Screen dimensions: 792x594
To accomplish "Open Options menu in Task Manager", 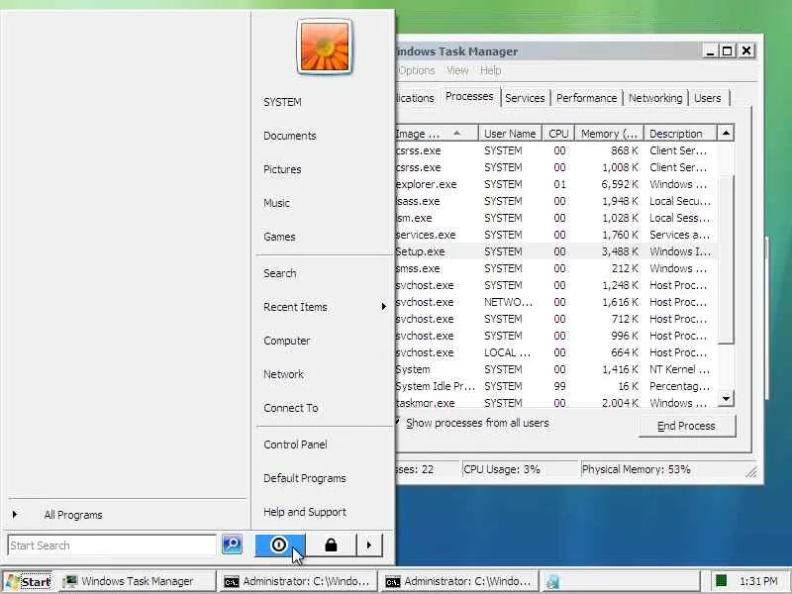I will click(x=416, y=70).
